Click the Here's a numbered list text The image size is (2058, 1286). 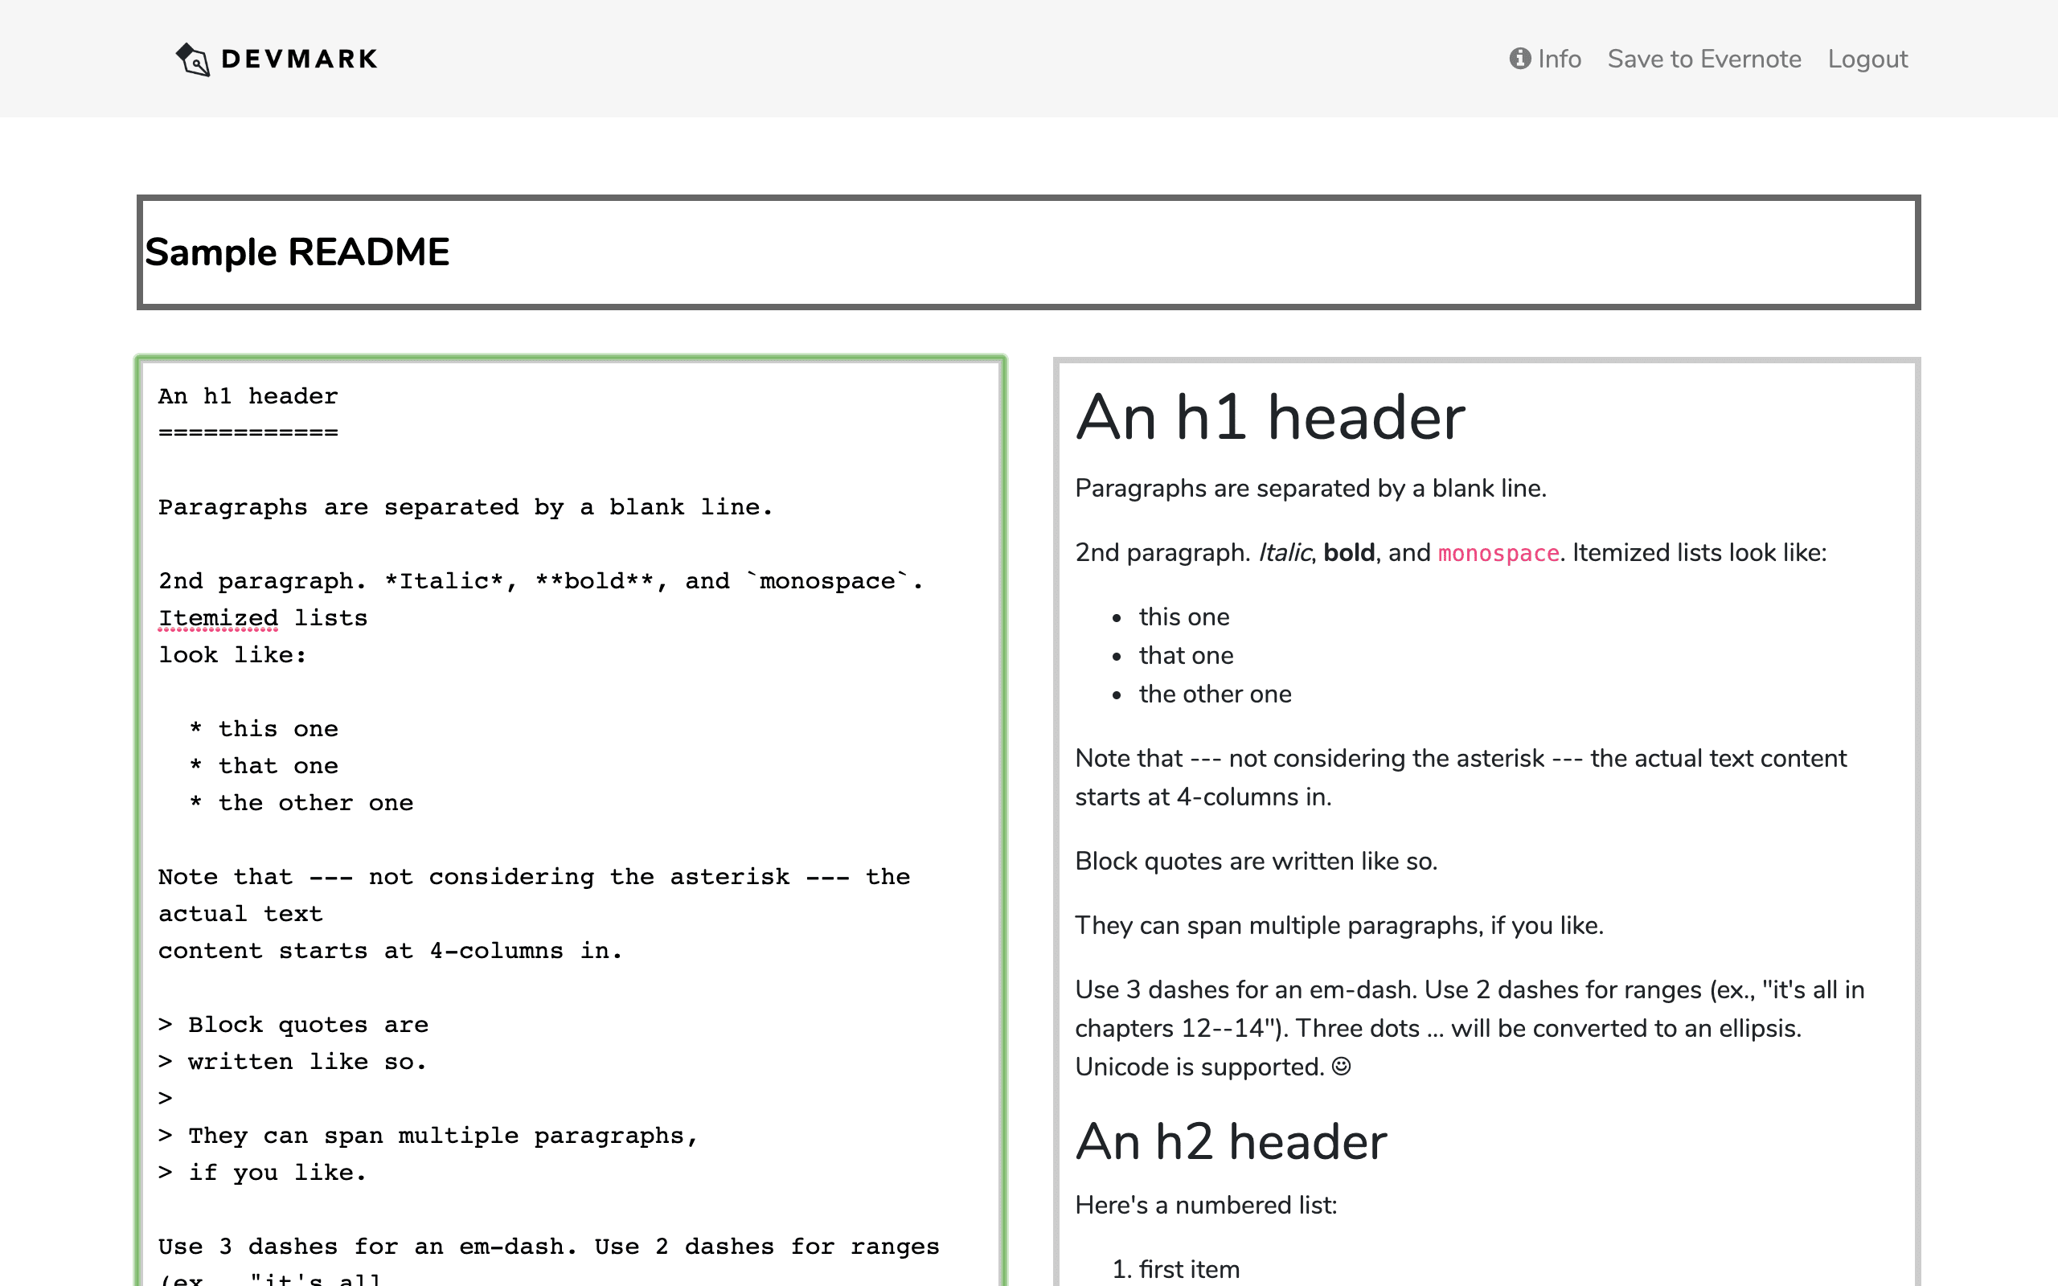point(1205,1204)
